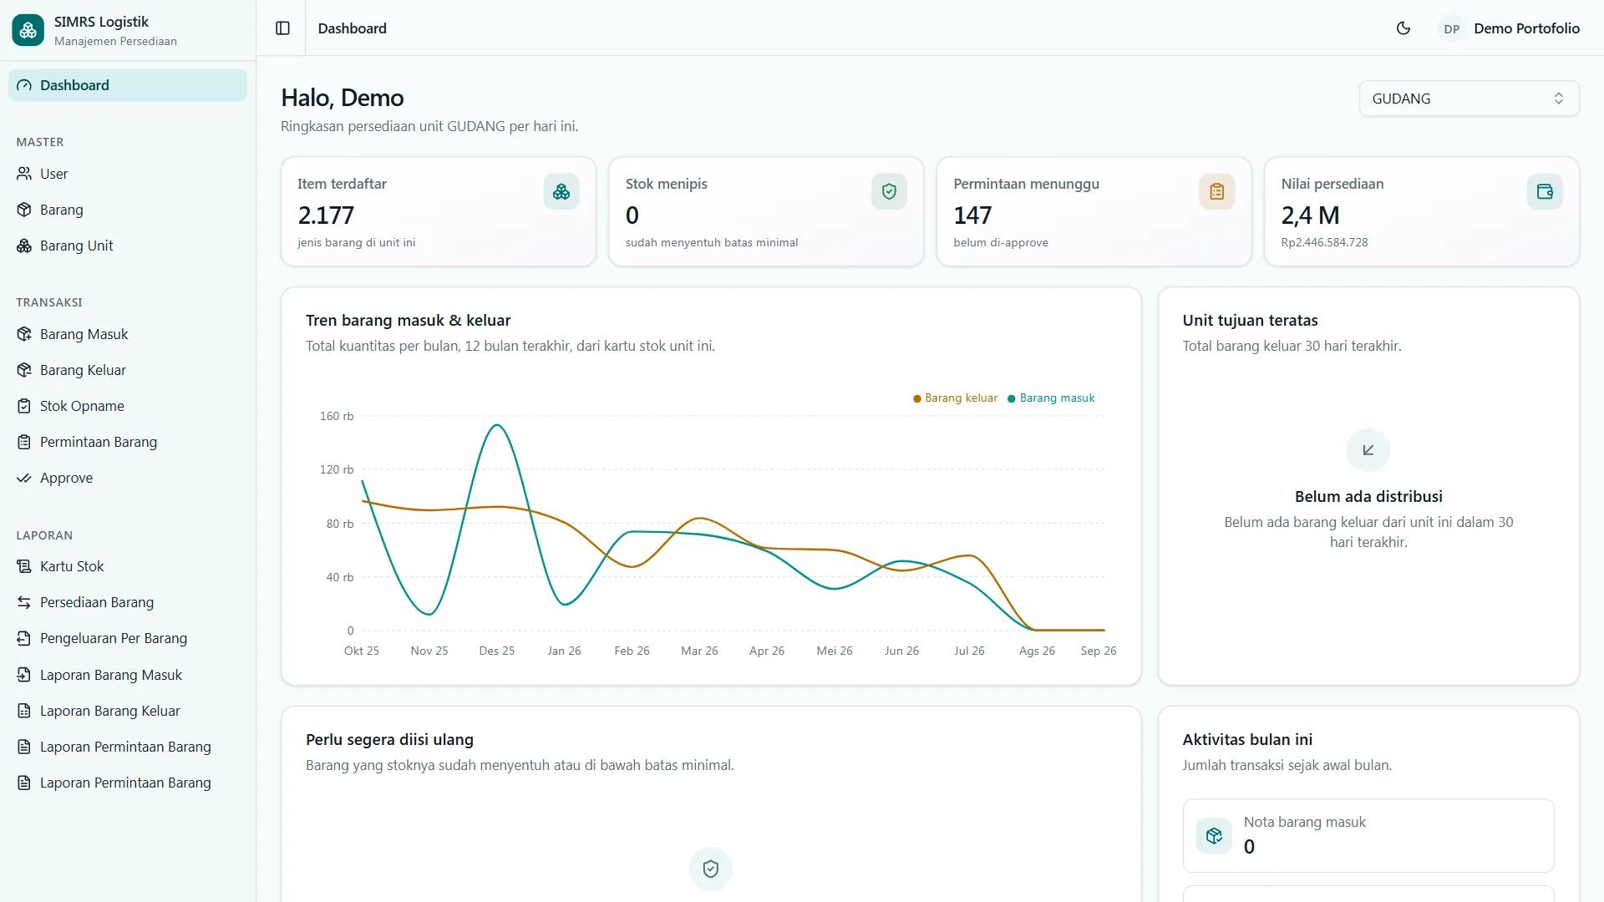
Task: Open the Barang Keluar menu item
Action: (x=128, y=370)
